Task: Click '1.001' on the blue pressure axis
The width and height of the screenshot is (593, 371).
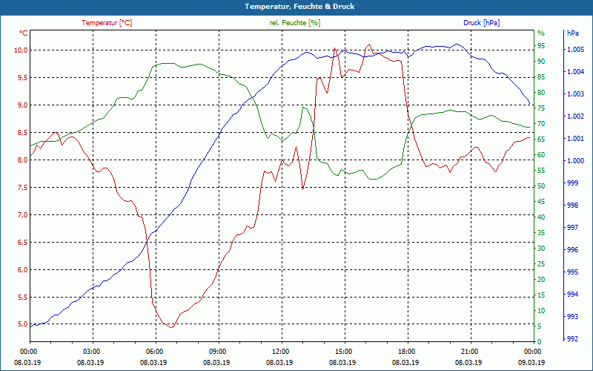Action: pos(576,139)
